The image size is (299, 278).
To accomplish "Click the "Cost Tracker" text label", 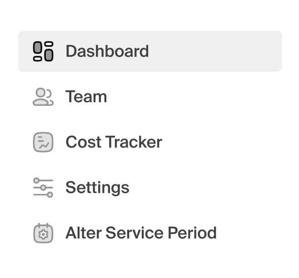I will (114, 142).
